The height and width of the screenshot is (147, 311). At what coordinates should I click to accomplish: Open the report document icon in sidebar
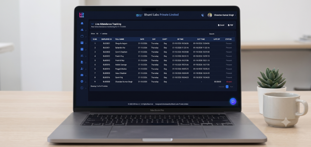point(82,62)
